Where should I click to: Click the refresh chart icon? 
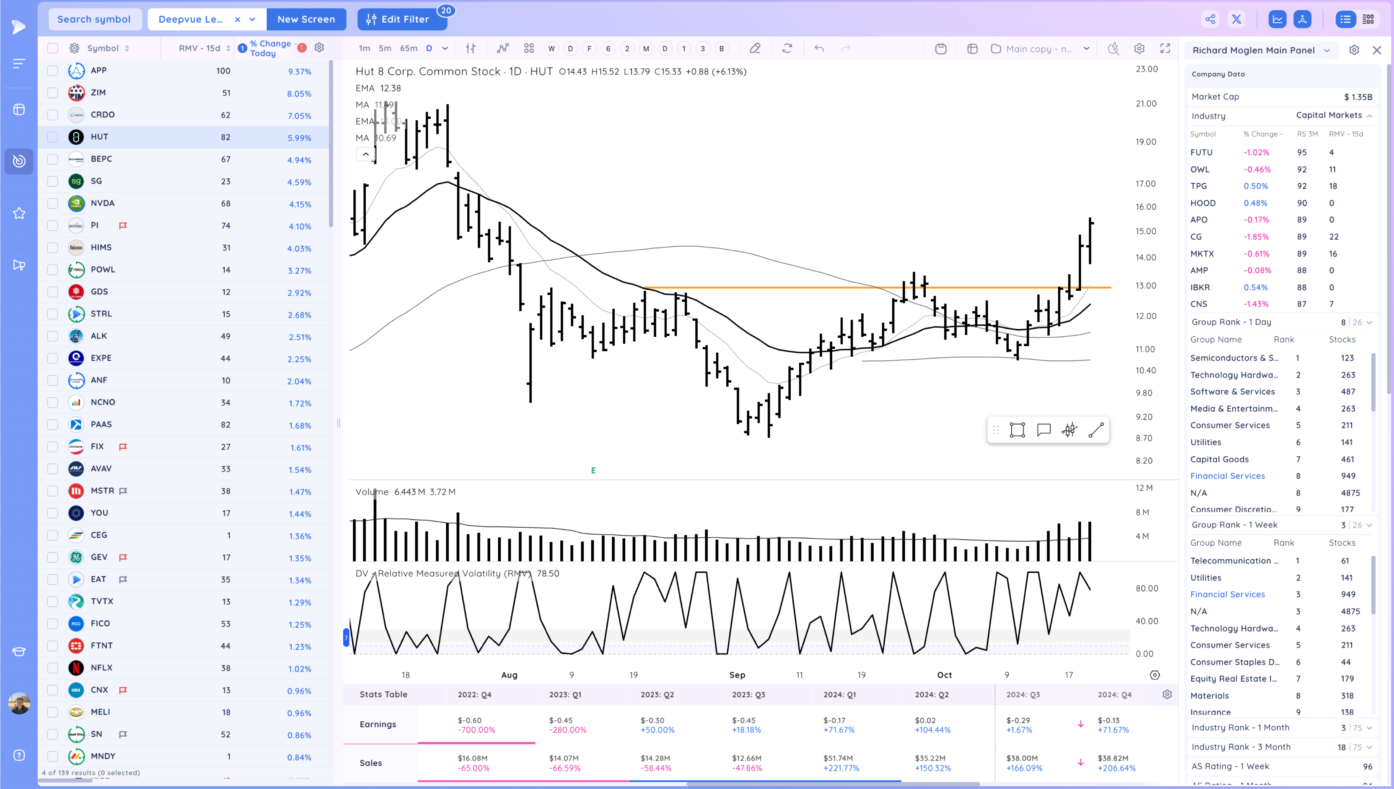787,48
